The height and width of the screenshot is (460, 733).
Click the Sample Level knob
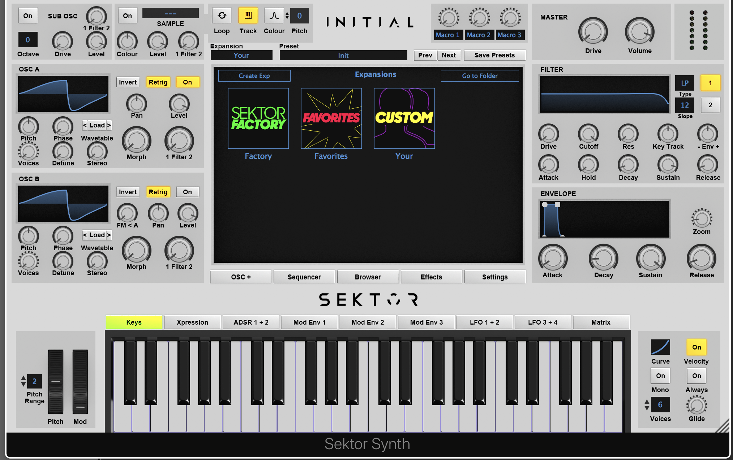coord(158,42)
